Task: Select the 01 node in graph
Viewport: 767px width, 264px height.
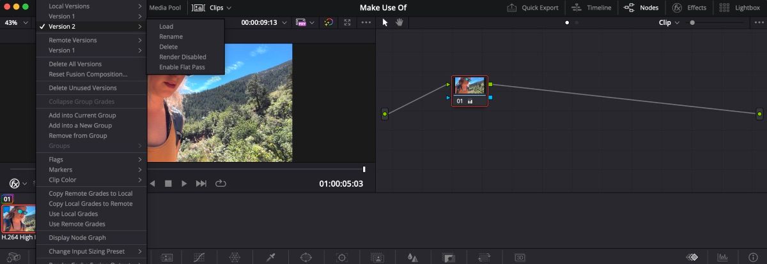Action: [x=469, y=91]
